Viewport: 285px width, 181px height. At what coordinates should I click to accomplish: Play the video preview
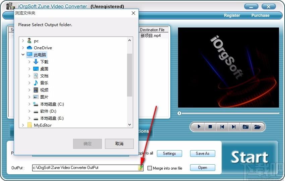(199, 126)
